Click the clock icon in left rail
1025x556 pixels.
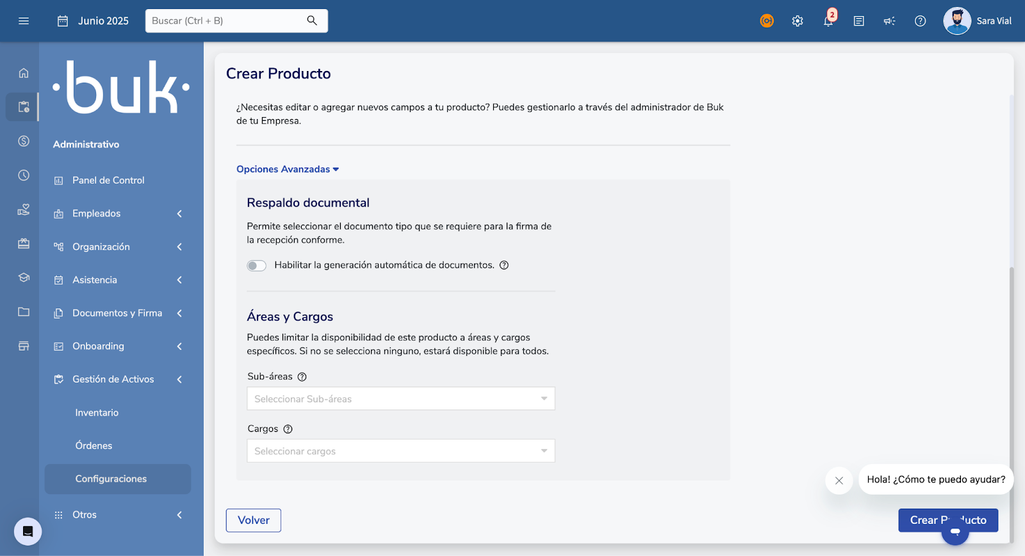(24, 175)
